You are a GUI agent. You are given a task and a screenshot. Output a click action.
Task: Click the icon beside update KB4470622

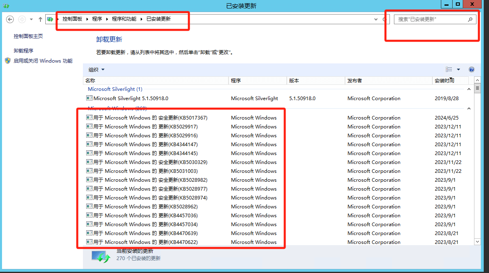coord(89,242)
